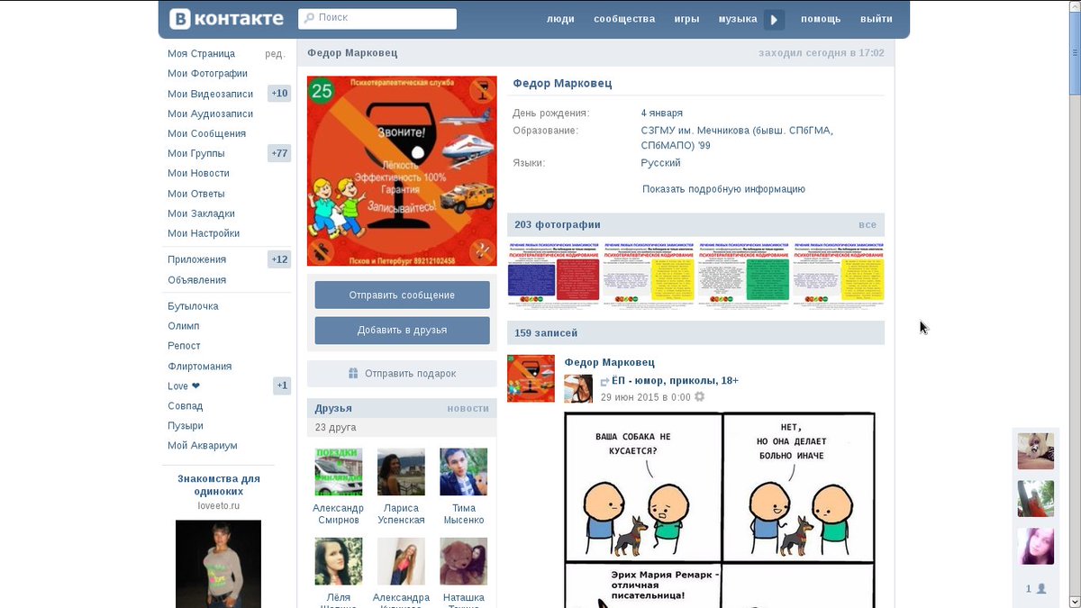The width and height of the screenshot is (1081, 608).
Task: Click СЗГМУ им. Мечникова education link
Action: 737,138
